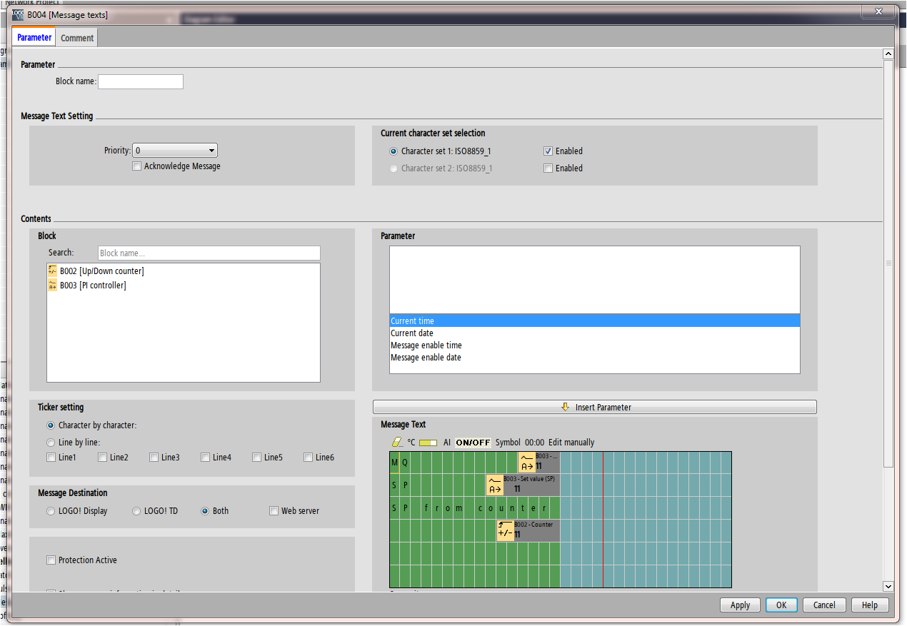This screenshot has height=626, width=907.
Task: Click the ON/OFF status text tool
Action: (x=473, y=443)
